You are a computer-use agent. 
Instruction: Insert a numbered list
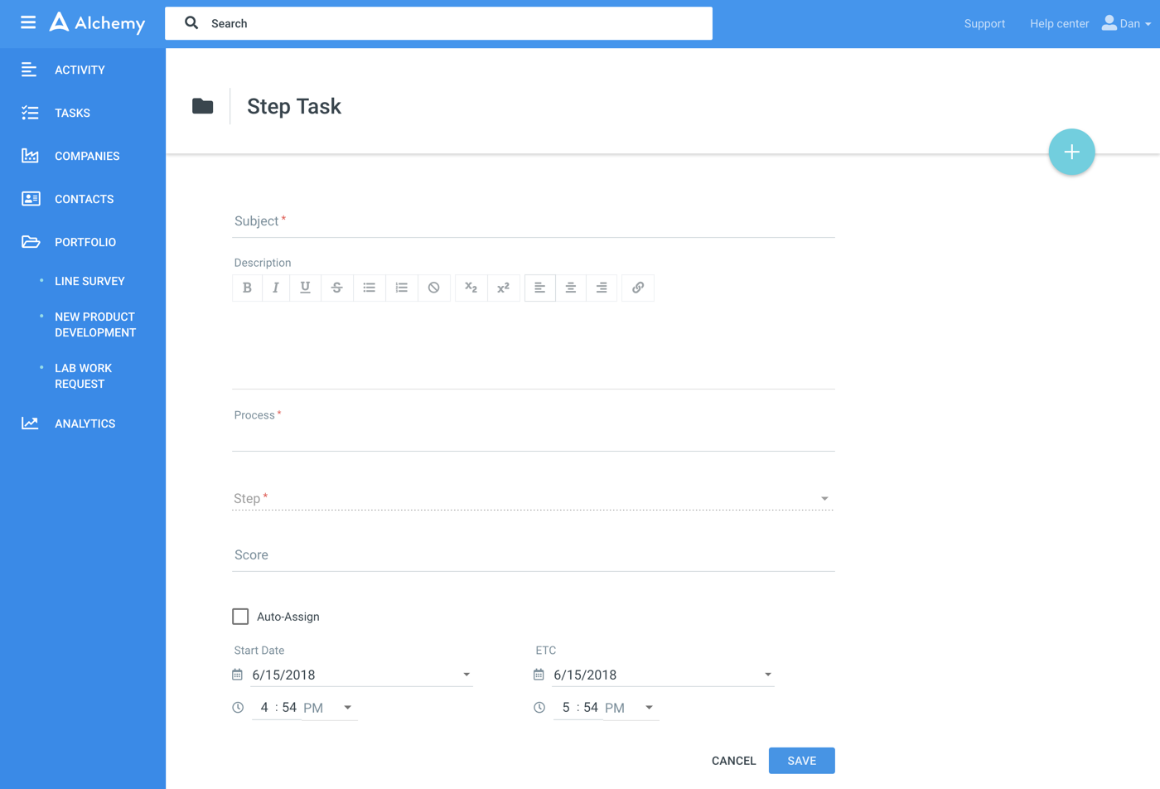point(402,288)
